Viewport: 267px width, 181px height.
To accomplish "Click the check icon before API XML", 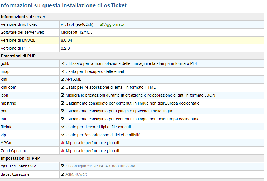I will point(63,79).
